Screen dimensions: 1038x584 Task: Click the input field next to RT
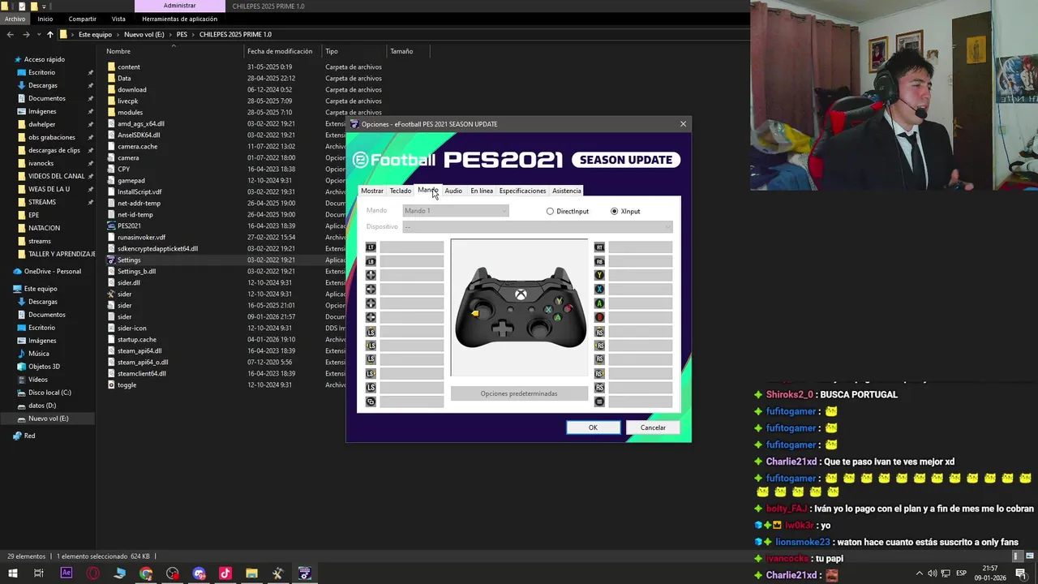point(641,247)
